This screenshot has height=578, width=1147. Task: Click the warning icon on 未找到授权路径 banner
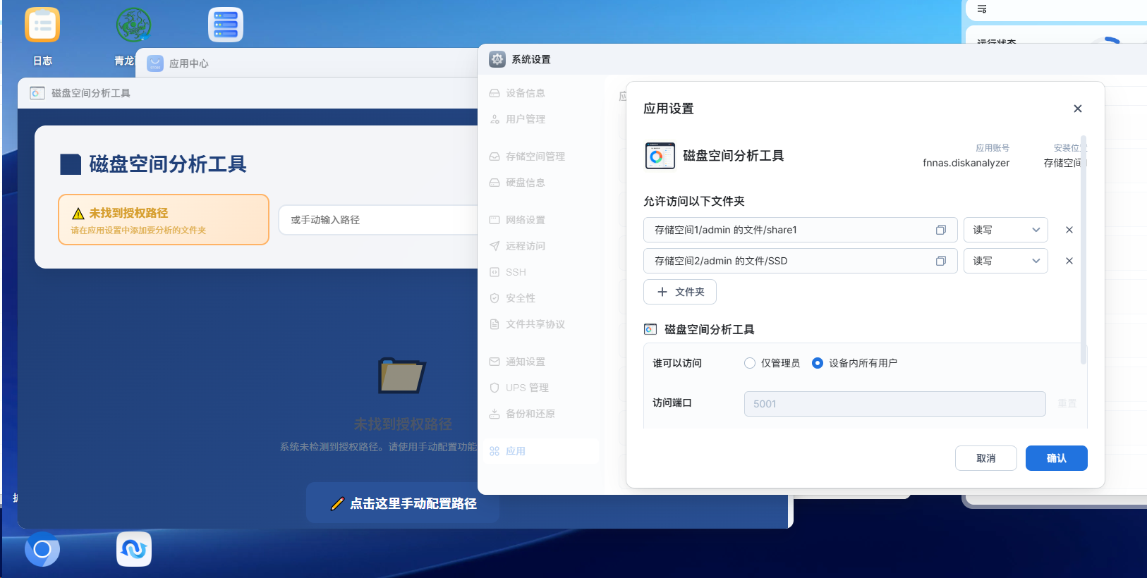tap(78, 214)
